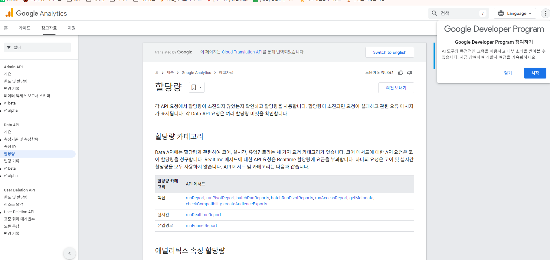Click 참고자료 breadcrumb link
The image size is (550, 260).
(x=226, y=72)
